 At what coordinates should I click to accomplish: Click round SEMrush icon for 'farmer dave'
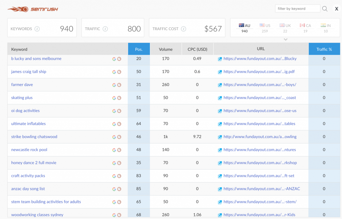click(119, 85)
